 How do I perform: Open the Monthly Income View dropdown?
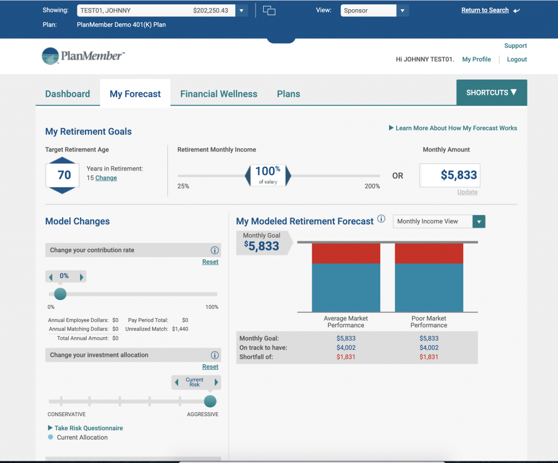pyautogui.click(x=478, y=222)
